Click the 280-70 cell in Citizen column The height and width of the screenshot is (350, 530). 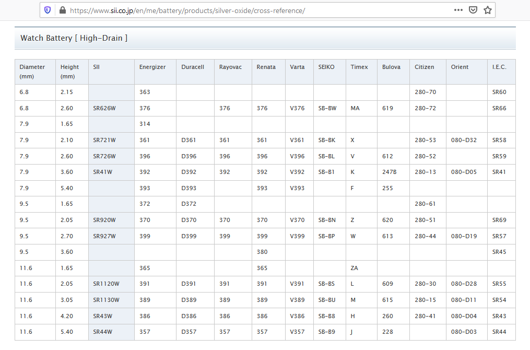(425, 92)
